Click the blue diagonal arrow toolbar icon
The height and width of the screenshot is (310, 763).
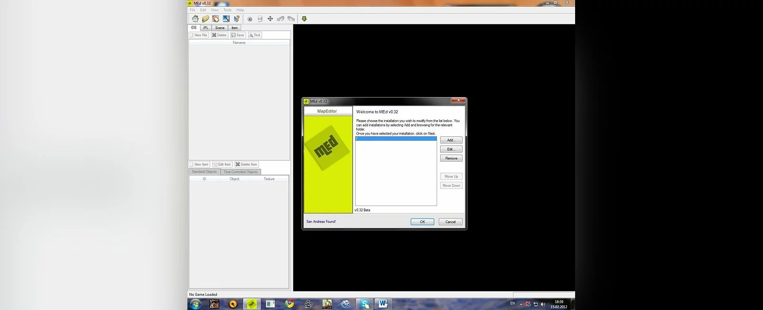click(226, 19)
